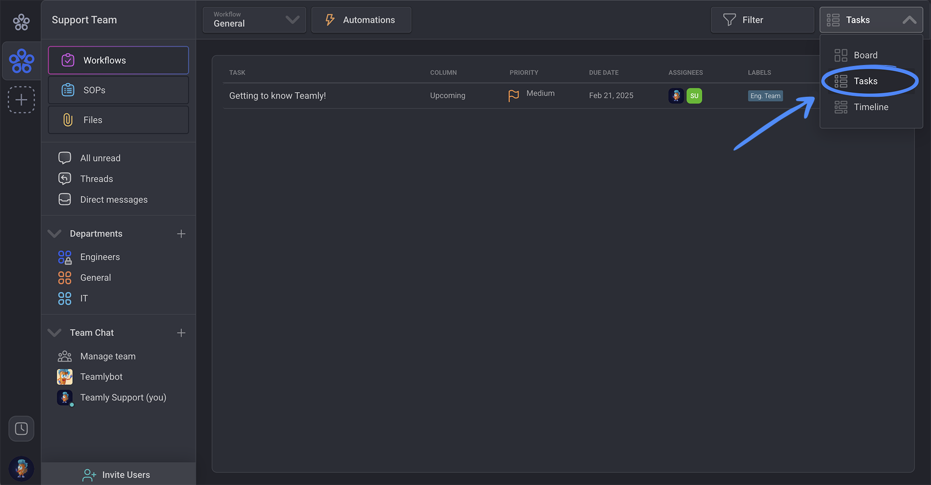Click the locked Engineers department icon
Viewport: 931px width, 485px height.
(65, 257)
